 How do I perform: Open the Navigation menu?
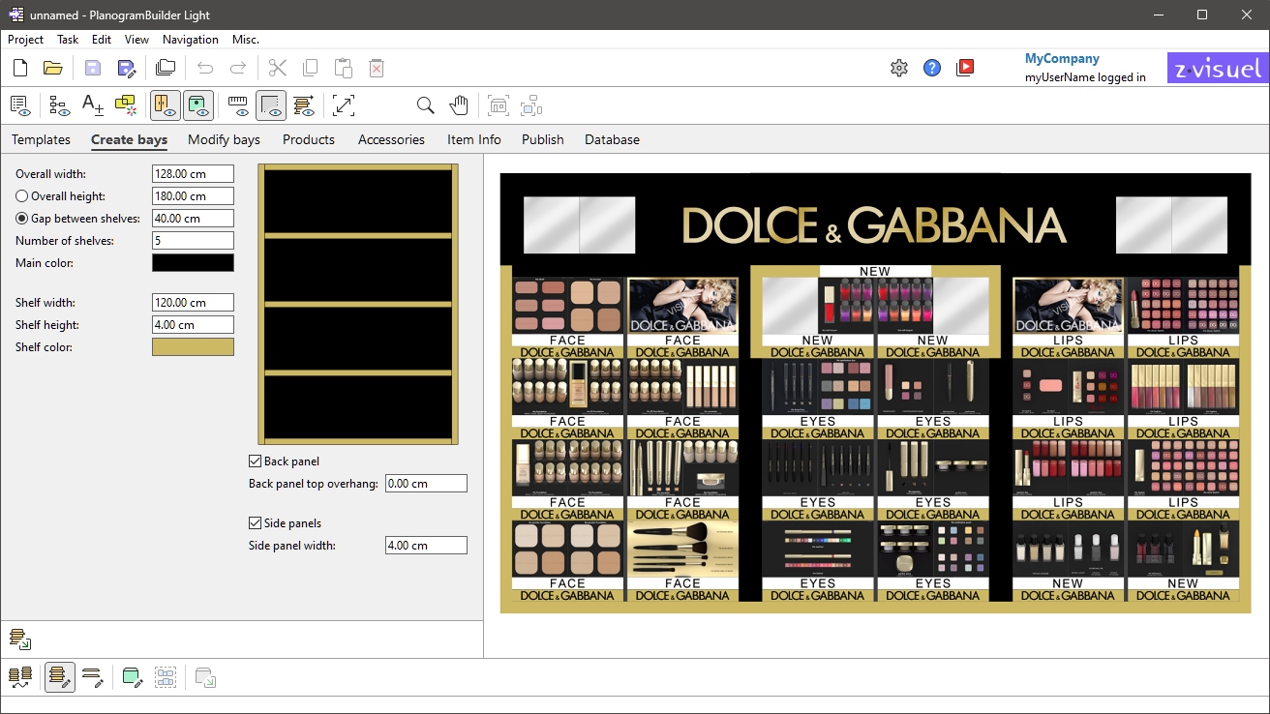tap(191, 40)
